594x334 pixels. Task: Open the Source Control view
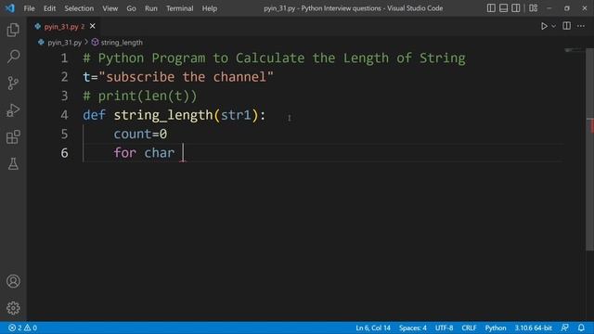13,83
